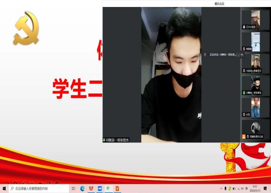
Task: Collapse the participant video sidebar arrow
Action: coord(242,55)
